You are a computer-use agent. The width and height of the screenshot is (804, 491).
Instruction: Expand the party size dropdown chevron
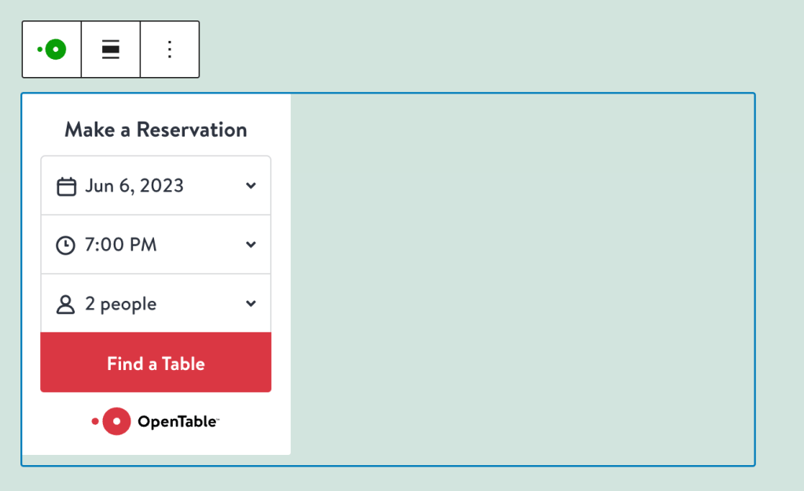click(251, 304)
